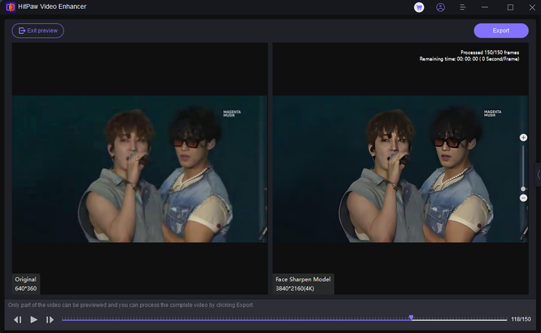Step forward one frame
This screenshot has height=333, width=541.
(x=50, y=320)
